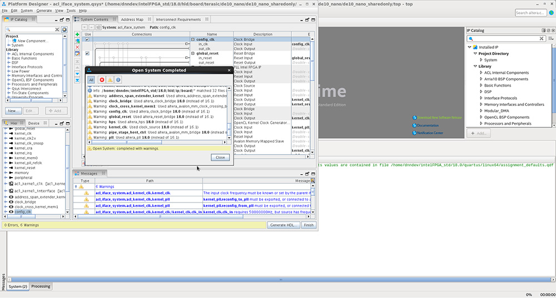
Task: Minimize the Messages panel
Action: point(301,174)
